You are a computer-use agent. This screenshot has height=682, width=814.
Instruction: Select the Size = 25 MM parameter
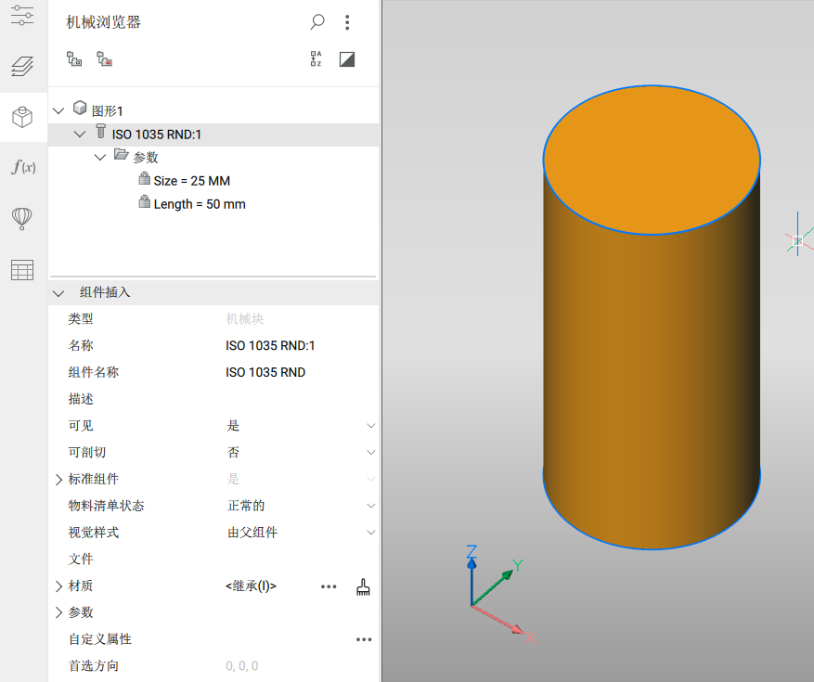(x=191, y=181)
